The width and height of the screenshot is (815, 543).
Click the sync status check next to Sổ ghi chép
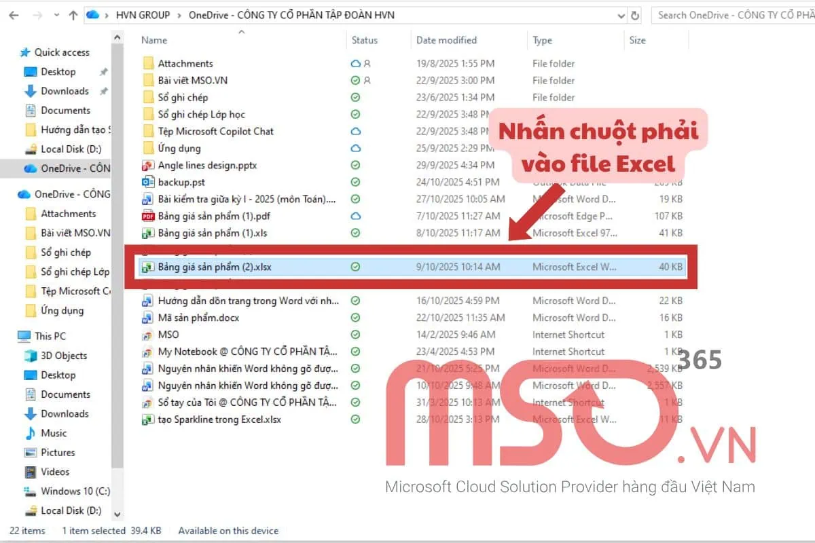pyautogui.click(x=355, y=97)
